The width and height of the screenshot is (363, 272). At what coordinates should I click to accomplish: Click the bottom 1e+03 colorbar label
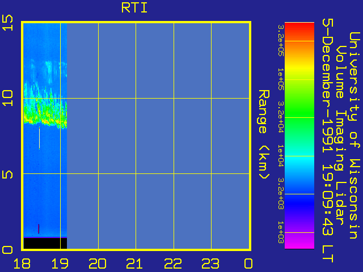(281, 232)
